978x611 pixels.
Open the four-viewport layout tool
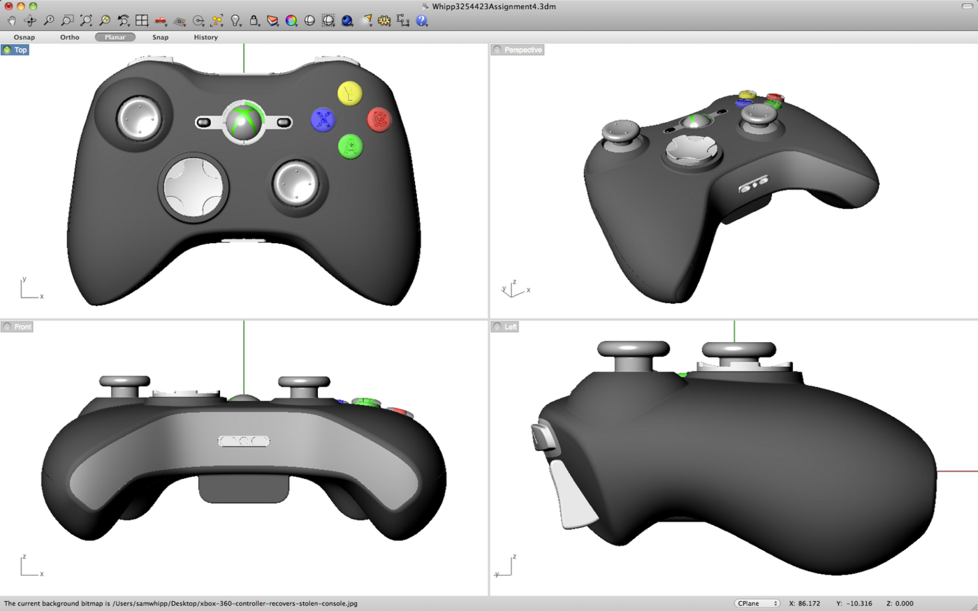click(141, 21)
